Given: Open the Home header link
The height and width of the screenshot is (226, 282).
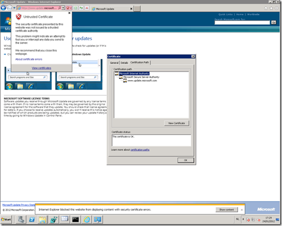Looking at the screenshot, I should 240,14.
